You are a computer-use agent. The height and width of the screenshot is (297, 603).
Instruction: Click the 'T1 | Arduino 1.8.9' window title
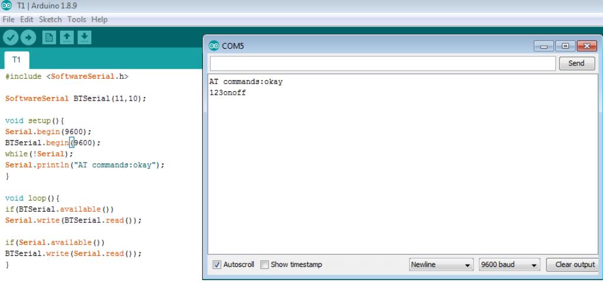pyautogui.click(x=47, y=6)
